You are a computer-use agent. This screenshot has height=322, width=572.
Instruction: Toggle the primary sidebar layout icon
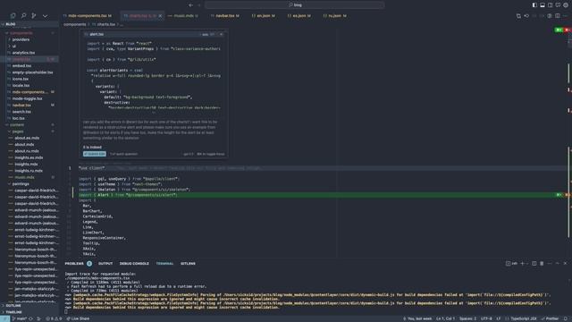[534, 4]
